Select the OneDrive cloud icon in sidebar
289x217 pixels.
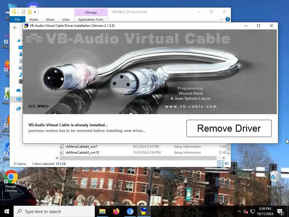point(19,90)
